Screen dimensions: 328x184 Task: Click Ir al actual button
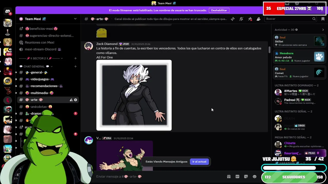click(199, 162)
